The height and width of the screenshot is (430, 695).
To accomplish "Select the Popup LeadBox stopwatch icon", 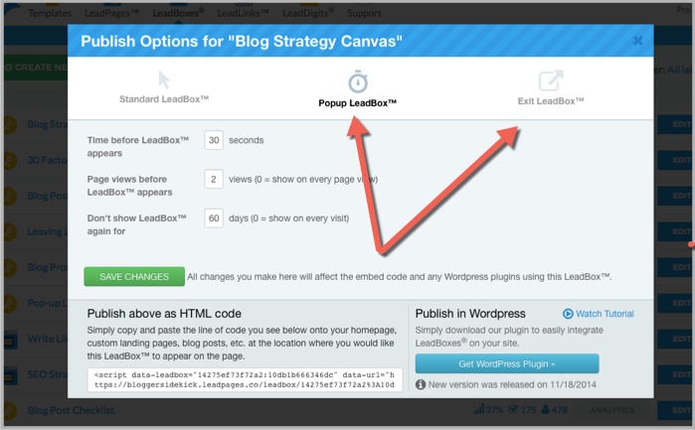I will [x=358, y=81].
